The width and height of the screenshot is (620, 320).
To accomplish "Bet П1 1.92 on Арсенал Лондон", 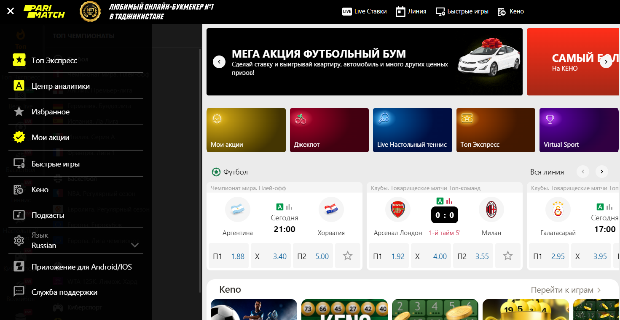I will pos(389,256).
